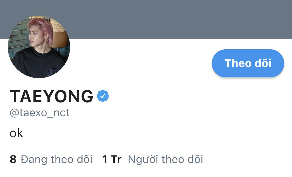Click the word Theo in the follow button

(x=238, y=63)
